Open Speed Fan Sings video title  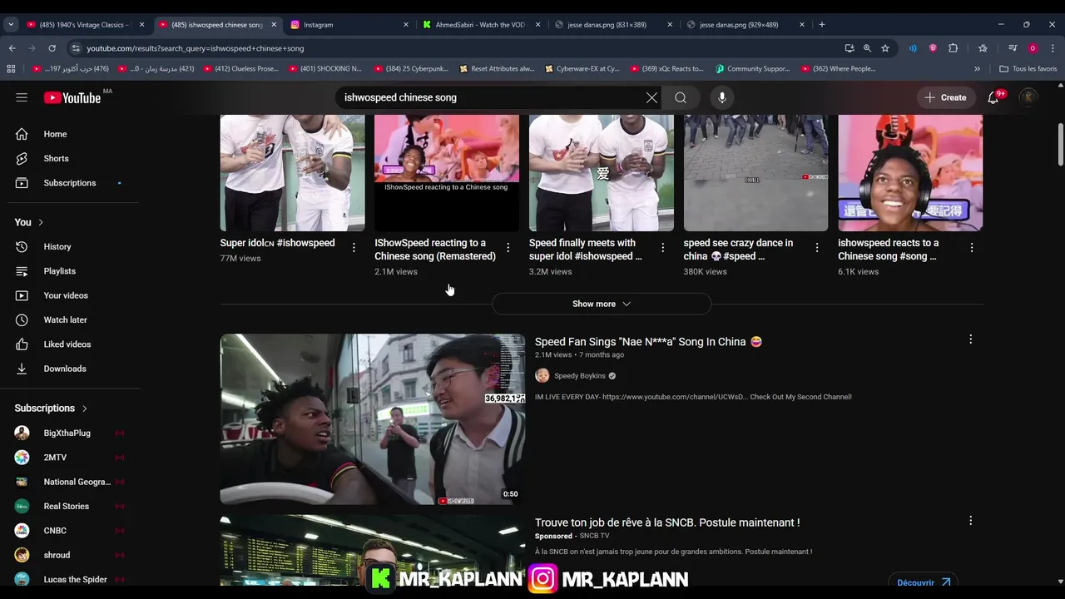[648, 342]
